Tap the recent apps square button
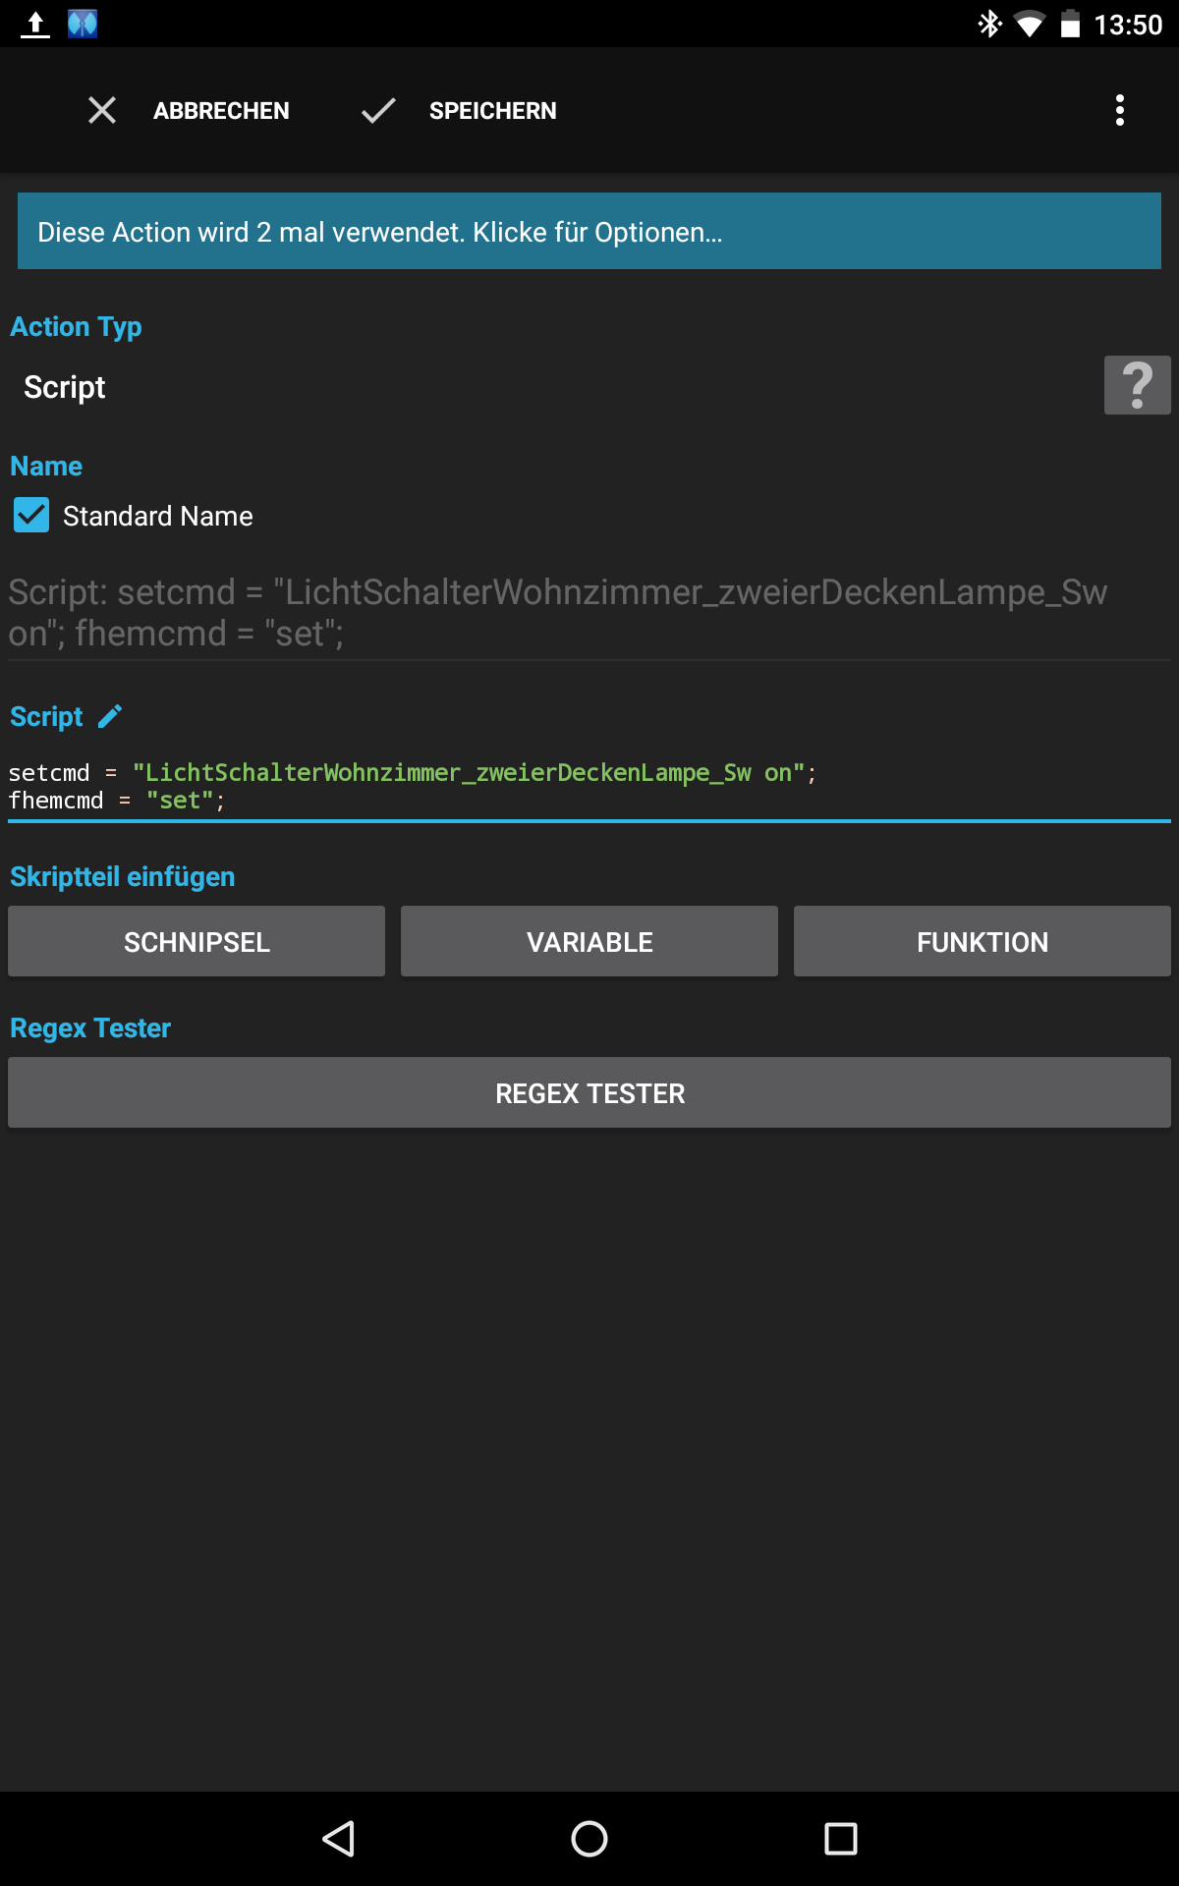Viewport: 1179px width, 1886px height. [841, 1839]
